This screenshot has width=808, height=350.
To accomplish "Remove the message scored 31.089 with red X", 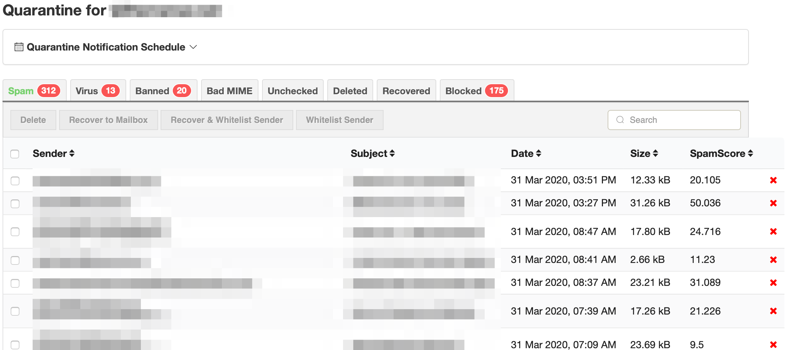I will 773,283.
